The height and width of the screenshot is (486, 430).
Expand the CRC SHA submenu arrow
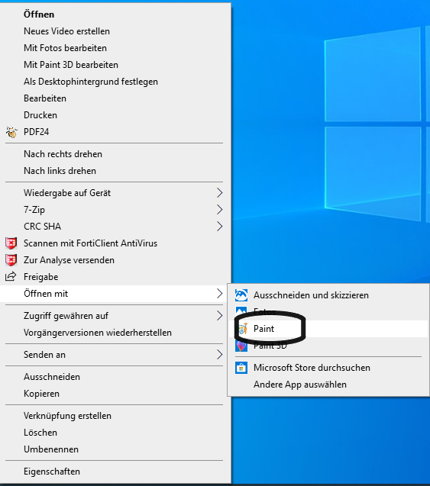(220, 227)
